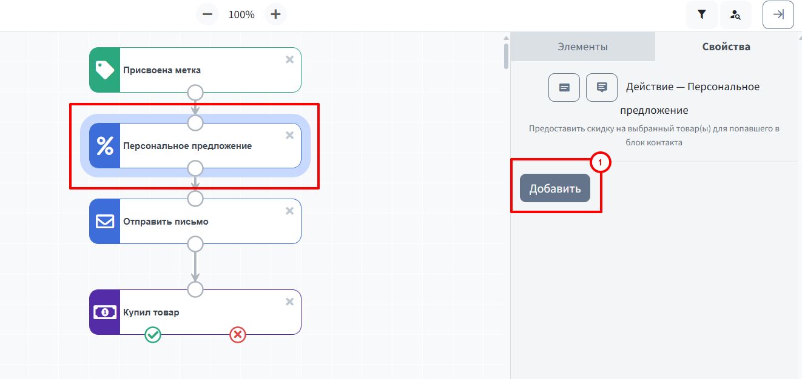
Task: Click the comment bubble icon in Свойства panel
Action: coord(602,87)
